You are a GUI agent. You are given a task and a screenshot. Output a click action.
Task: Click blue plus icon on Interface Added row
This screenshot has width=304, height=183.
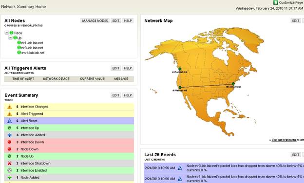(9, 135)
